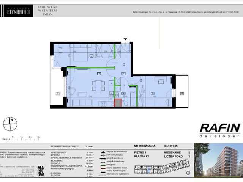
Task: Click 'alternatywne wydzielenia' legend entry
Action: coord(118,174)
